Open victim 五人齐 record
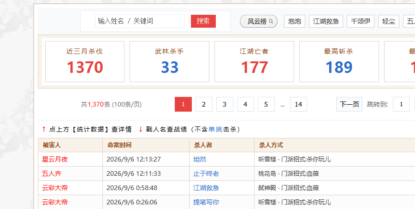Viewport: 415px width, 209px height. 52,173
